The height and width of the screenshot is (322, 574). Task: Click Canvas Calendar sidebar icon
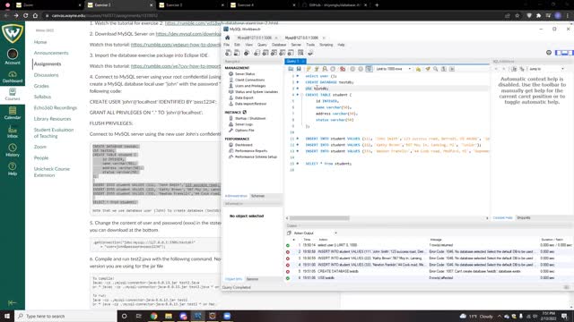pyautogui.click(x=13, y=114)
